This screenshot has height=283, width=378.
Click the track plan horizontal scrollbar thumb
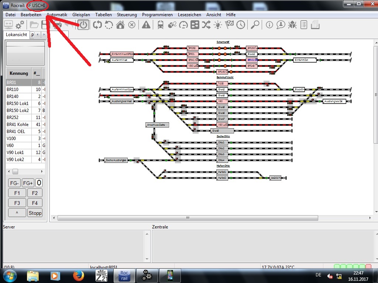point(188,218)
